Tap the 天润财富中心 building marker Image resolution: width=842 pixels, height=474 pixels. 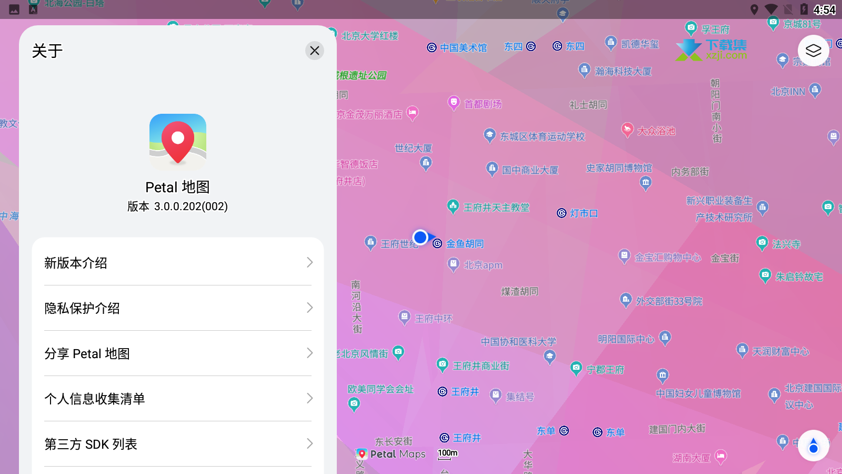pyautogui.click(x=742, y=350)
